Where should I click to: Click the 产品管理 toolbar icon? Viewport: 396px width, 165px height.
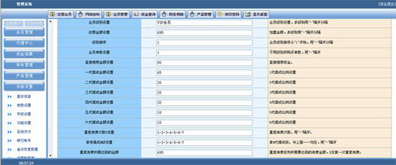[192, 14]
